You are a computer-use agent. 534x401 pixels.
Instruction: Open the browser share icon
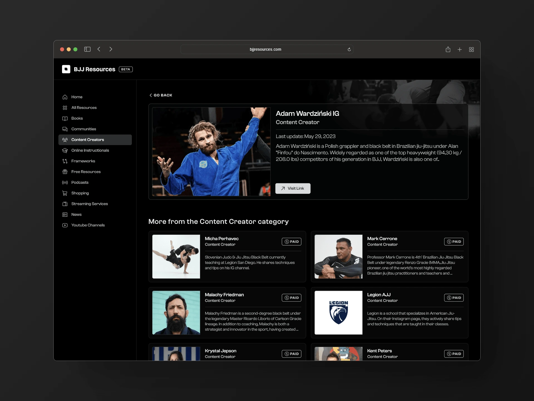(x=448, y=49)
